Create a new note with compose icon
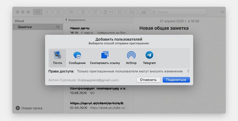Screen dimensions: 238x121 (x=95, y=12)
